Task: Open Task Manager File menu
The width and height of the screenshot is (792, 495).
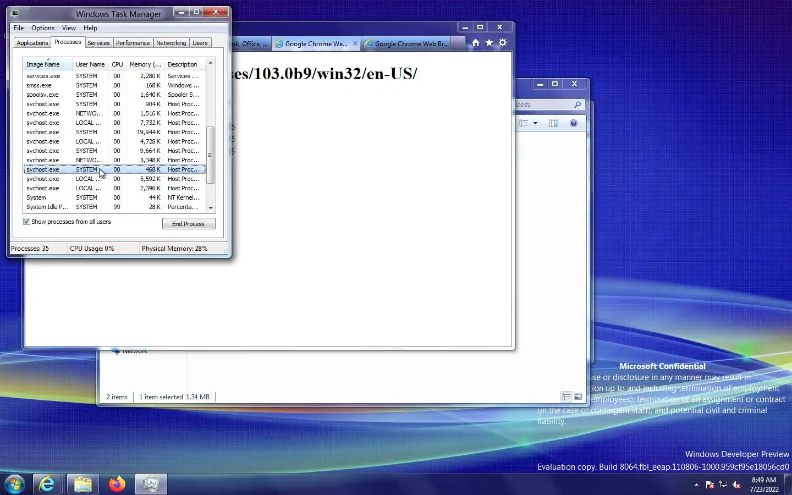Action: click(x=19, y=28)
